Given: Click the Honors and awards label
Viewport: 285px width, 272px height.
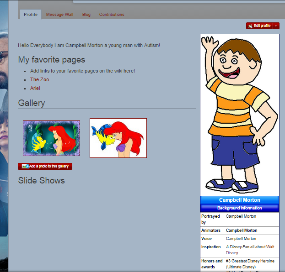Looking at the screenshot, I should [x=212, y=264].
